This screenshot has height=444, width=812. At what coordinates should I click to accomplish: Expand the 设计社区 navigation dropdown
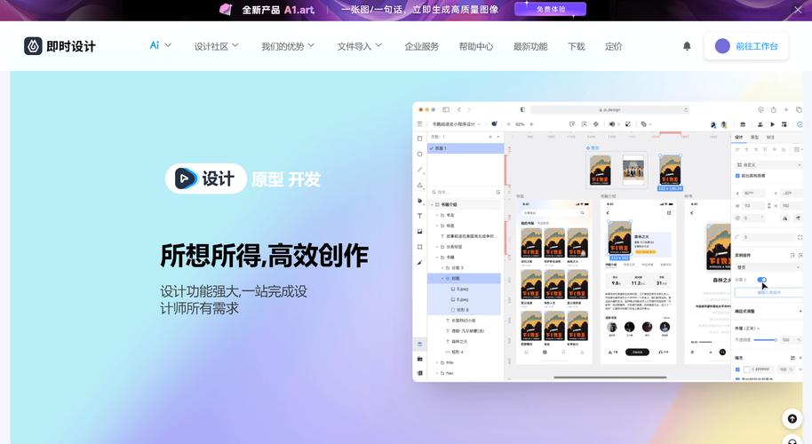pos(217,46)
